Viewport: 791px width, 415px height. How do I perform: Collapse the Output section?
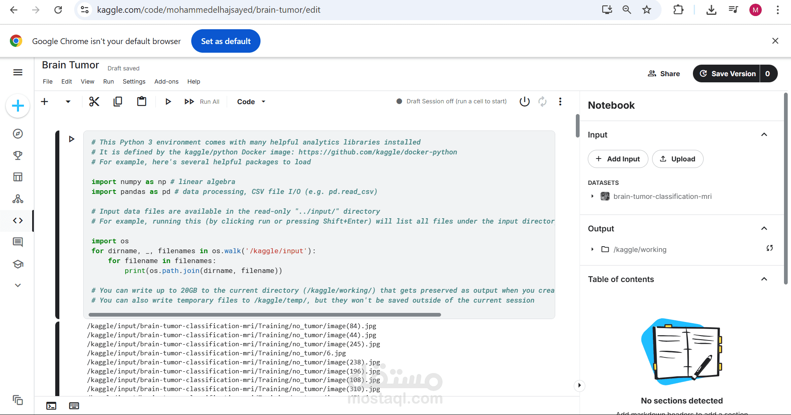coord(764,228)
